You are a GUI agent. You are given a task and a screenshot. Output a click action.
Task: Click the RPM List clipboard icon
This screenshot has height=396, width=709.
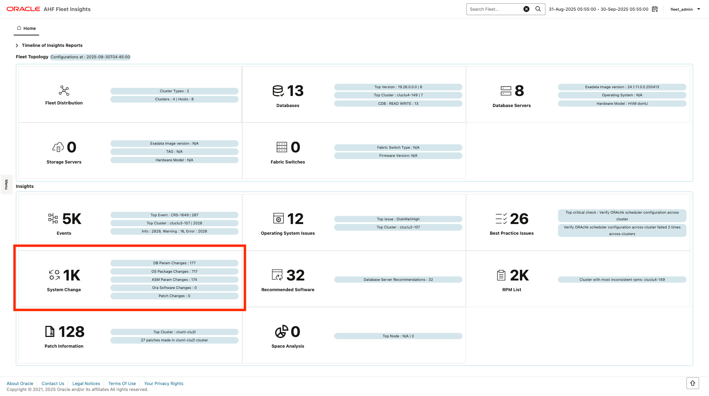501,275
